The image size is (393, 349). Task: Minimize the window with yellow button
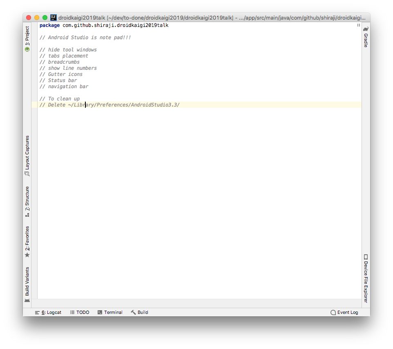(37, 18)
